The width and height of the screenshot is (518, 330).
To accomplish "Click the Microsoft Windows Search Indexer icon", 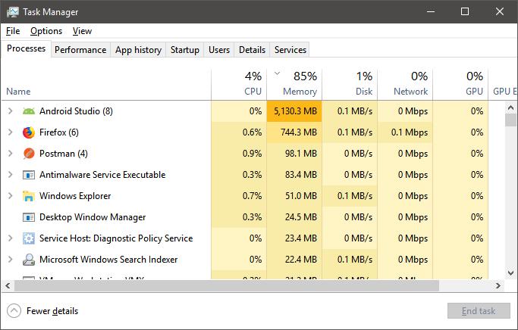I will pyautogui.click(x=29, y=260).
